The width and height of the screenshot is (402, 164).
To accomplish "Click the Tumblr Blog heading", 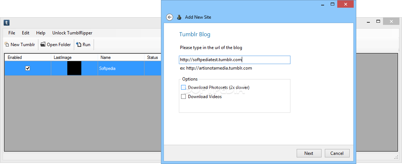I will (195, 34).
